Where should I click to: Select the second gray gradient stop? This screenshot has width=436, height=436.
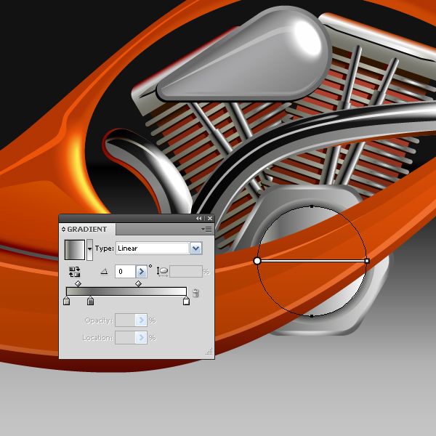coord(90,301)
